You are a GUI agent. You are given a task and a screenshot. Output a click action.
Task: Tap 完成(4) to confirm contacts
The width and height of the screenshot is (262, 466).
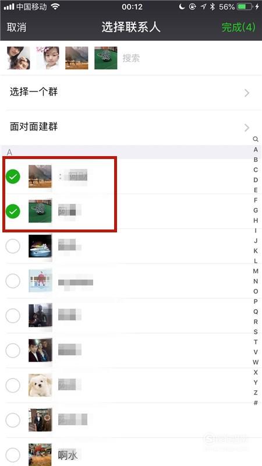tap(239, 27)
